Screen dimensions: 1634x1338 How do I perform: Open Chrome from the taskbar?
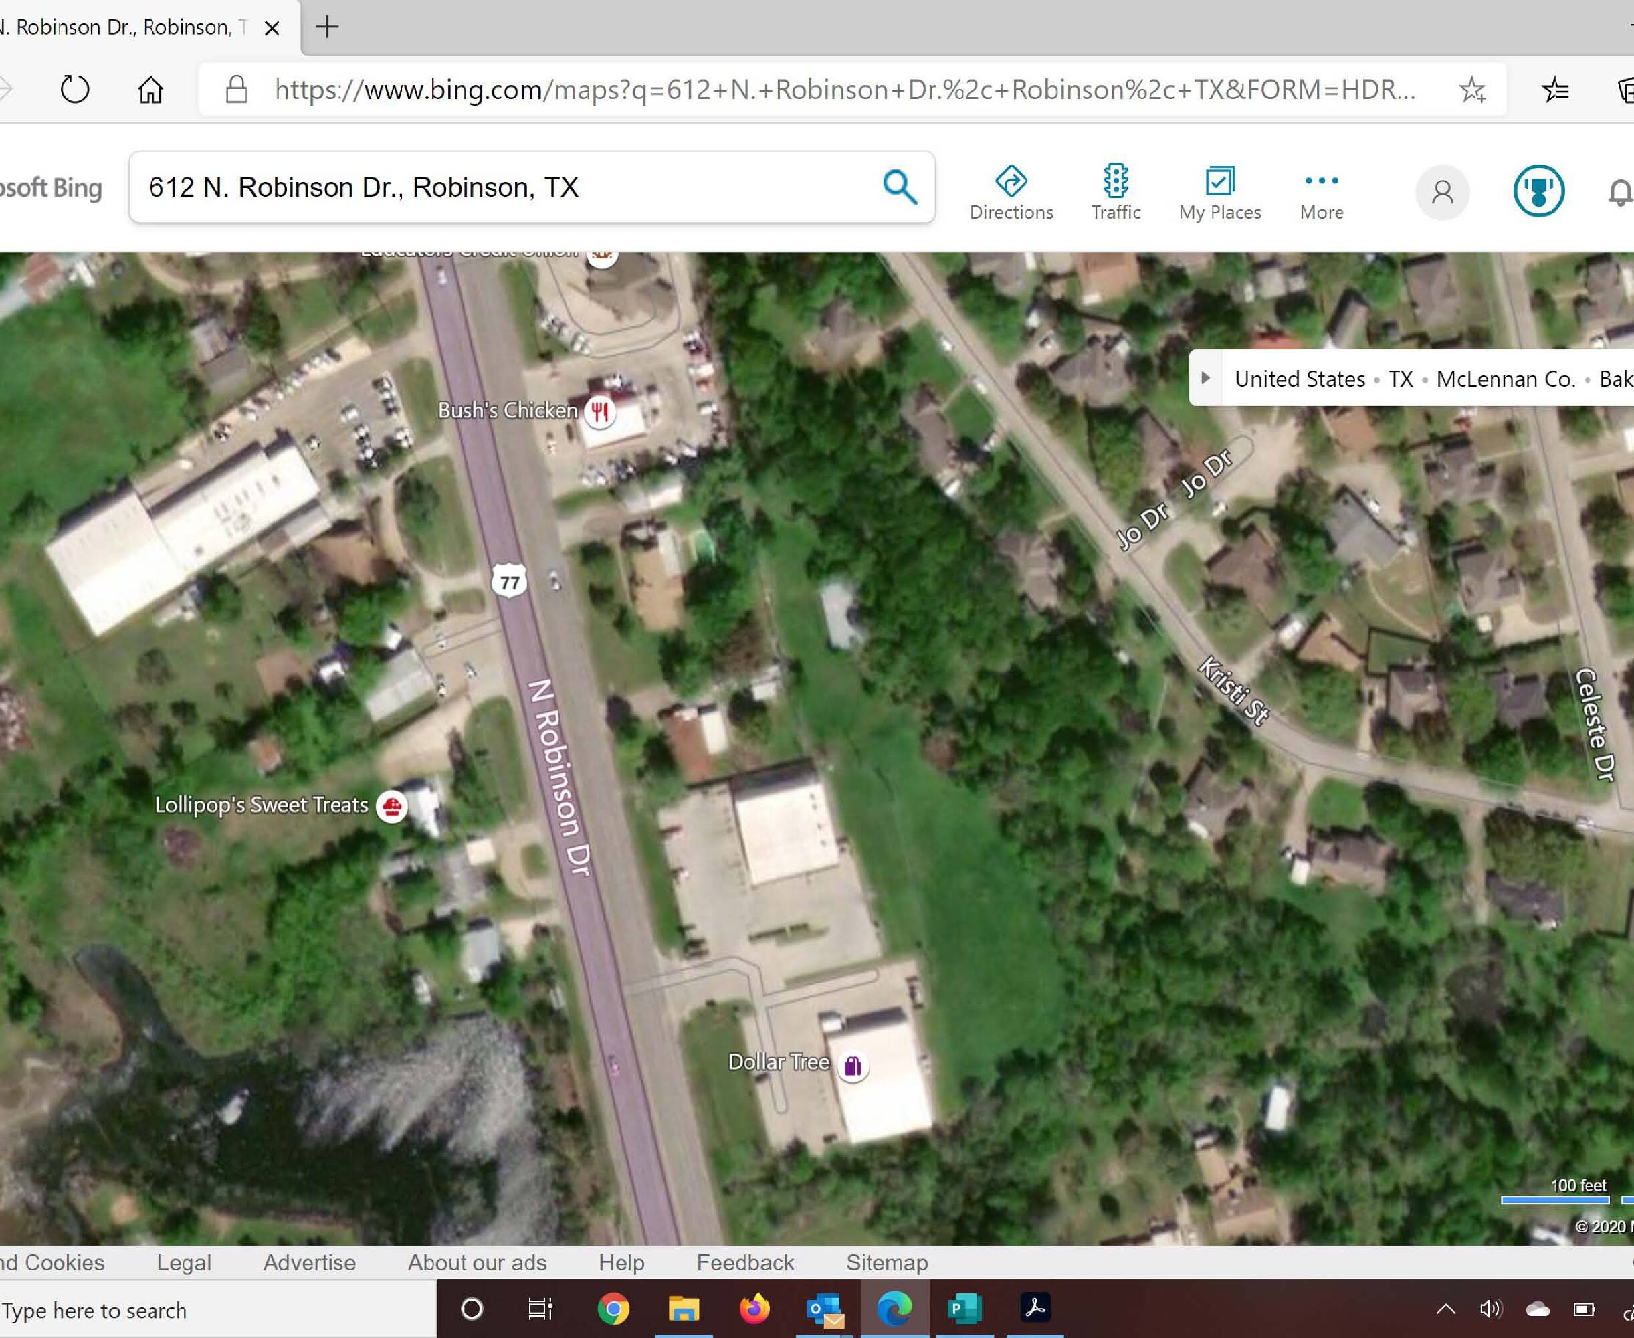[613, 1309]
